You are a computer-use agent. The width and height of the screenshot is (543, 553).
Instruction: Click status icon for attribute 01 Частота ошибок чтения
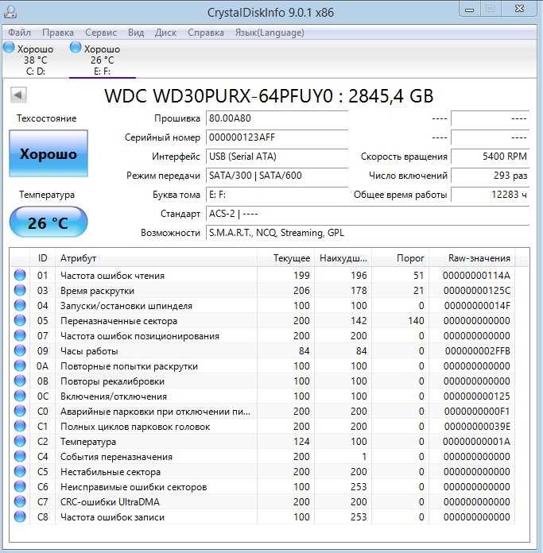pos(20,275)
